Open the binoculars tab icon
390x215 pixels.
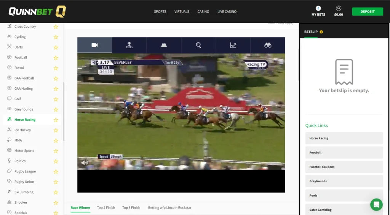(268, 45)
